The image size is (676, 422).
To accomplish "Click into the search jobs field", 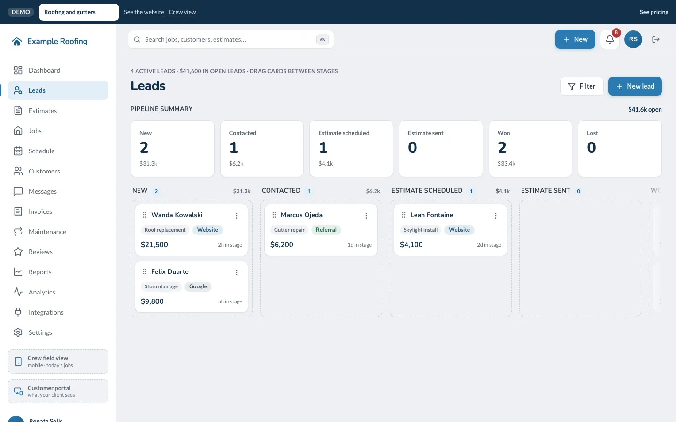I will pos(231,39).
